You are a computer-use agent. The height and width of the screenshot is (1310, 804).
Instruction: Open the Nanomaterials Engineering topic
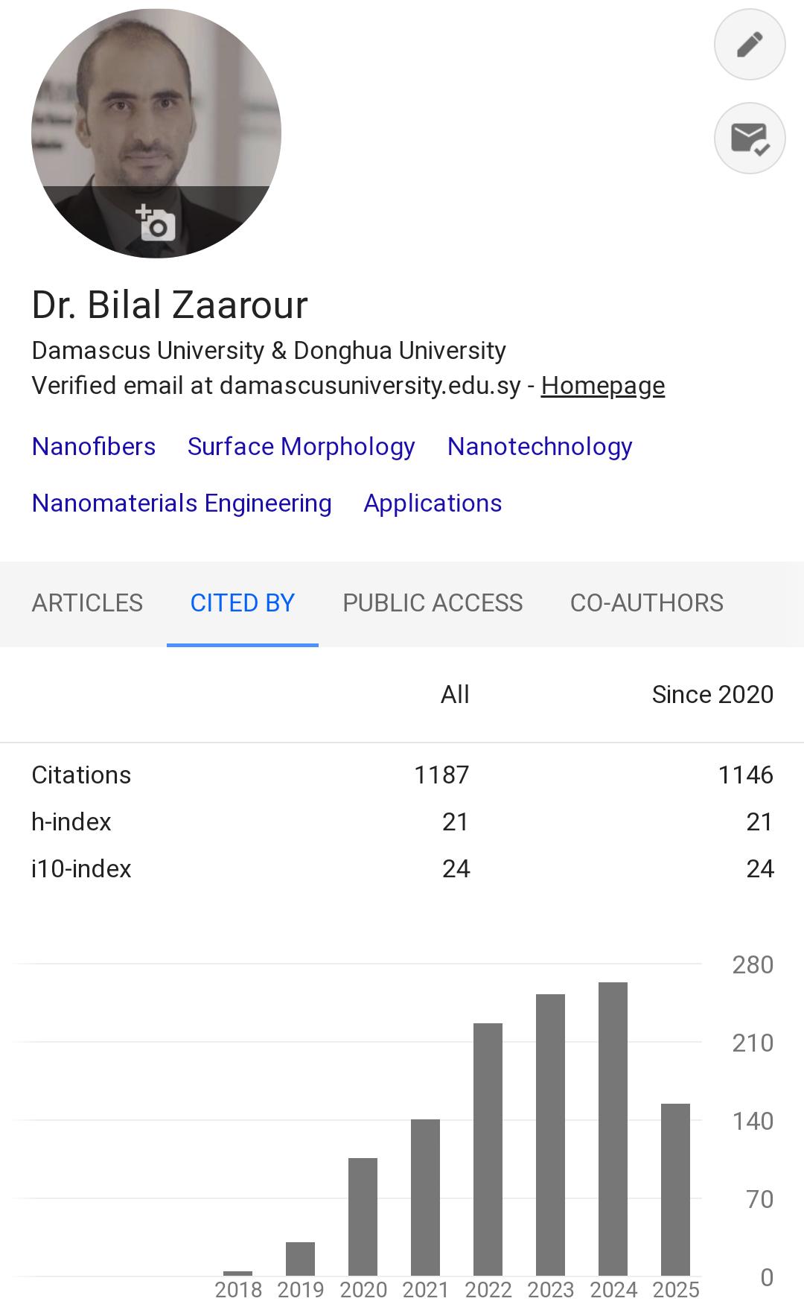[x=182, y=503]
